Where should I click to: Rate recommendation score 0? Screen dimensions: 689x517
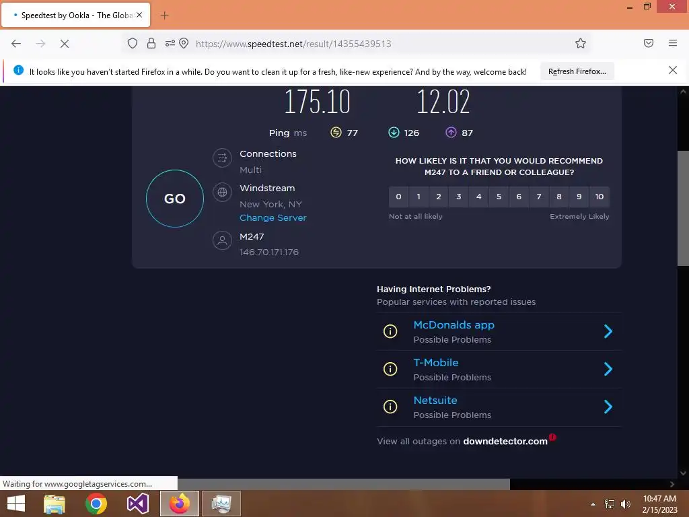(398, 197)
